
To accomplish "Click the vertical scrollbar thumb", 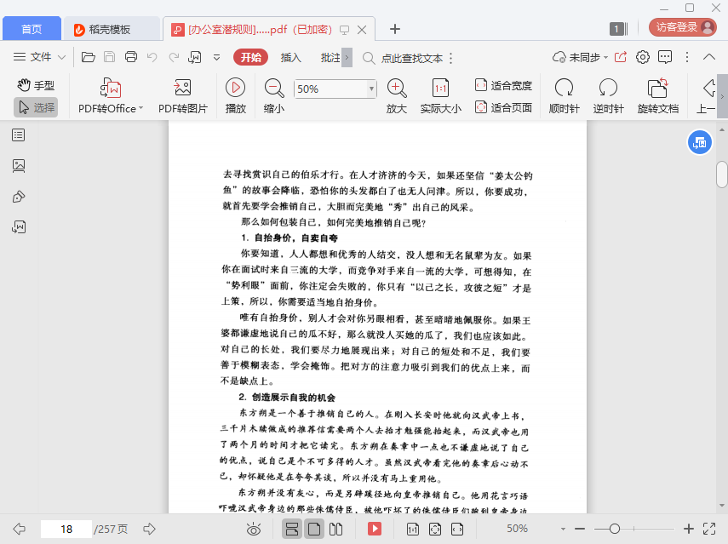I will [721, 174].
